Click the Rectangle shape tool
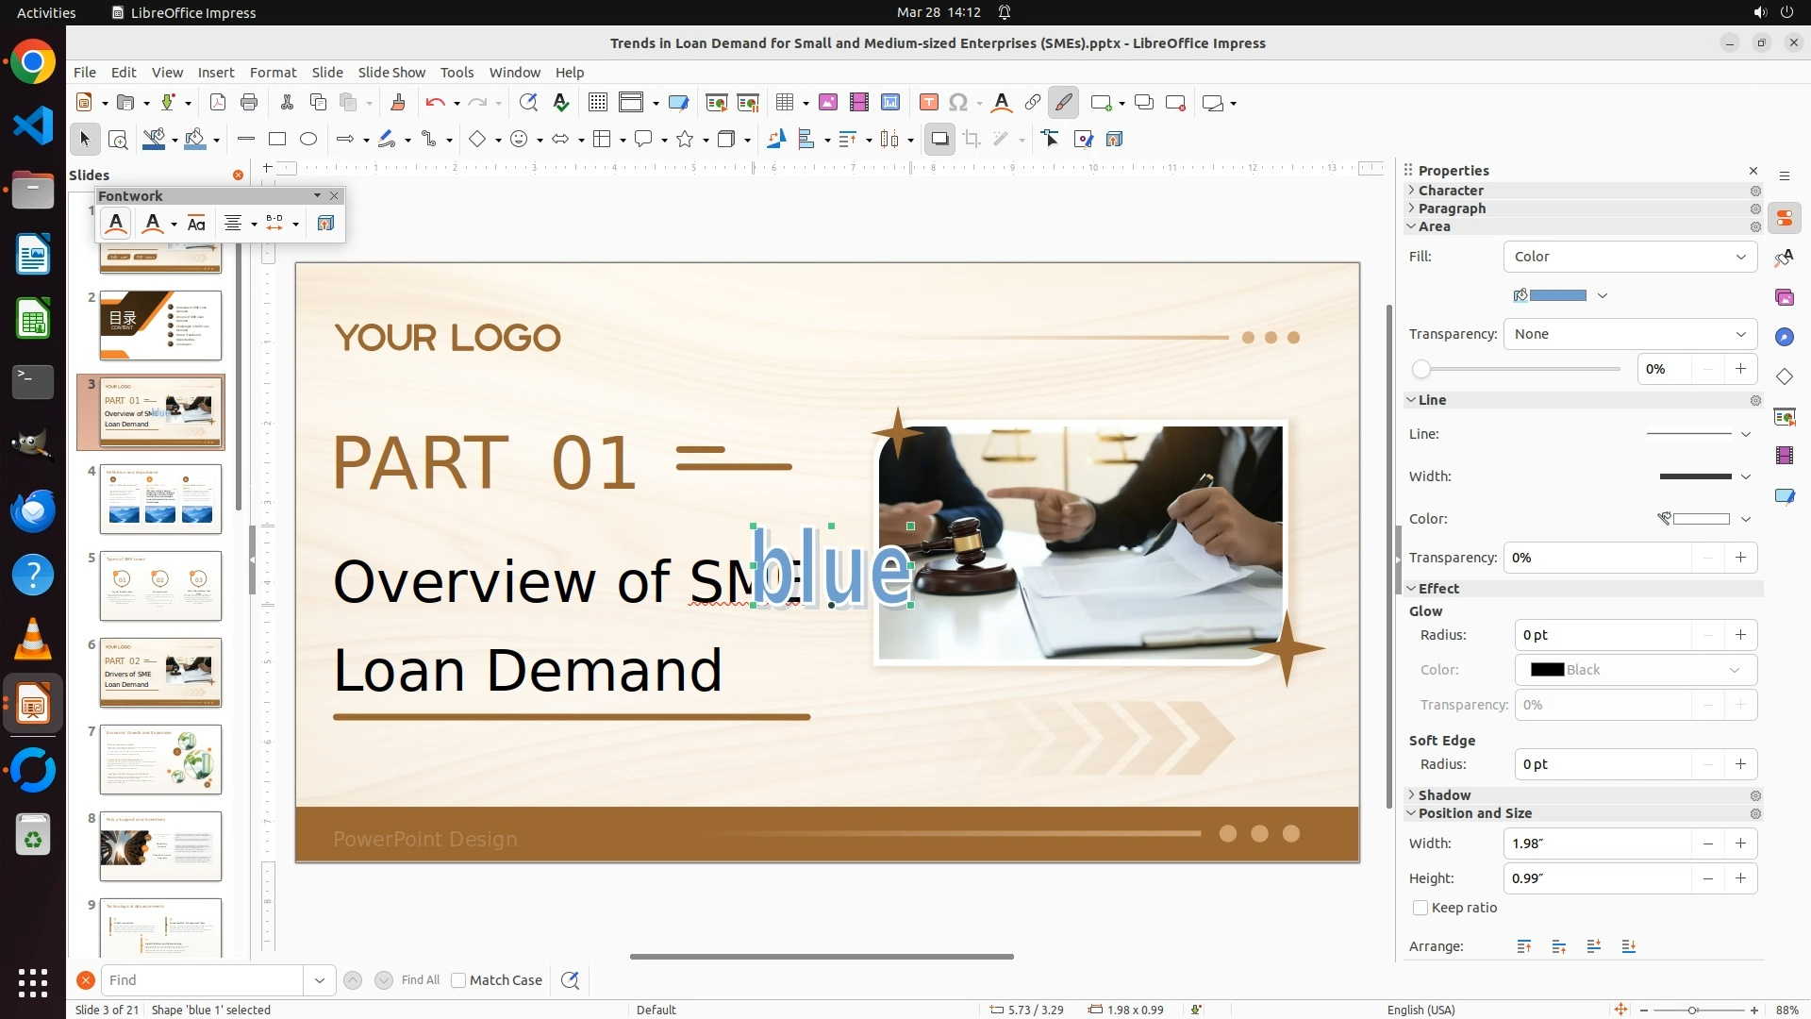 [277, 140]
